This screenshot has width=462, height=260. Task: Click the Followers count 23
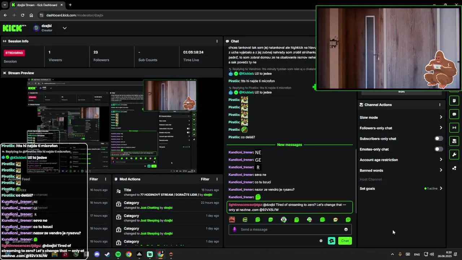tap(96, 52)
